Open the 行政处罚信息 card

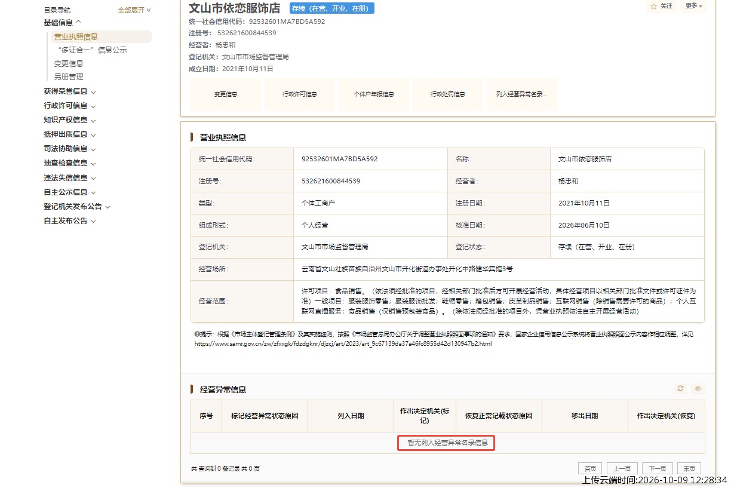pos(448,94)
